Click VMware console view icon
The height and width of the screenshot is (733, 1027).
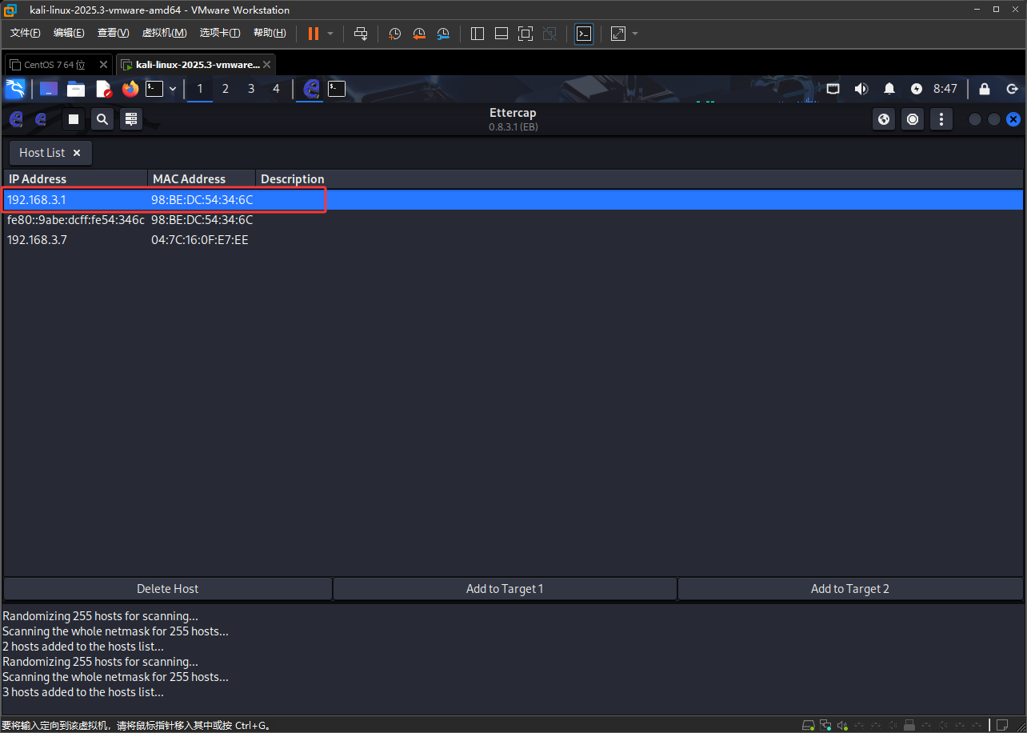(584, 34)
